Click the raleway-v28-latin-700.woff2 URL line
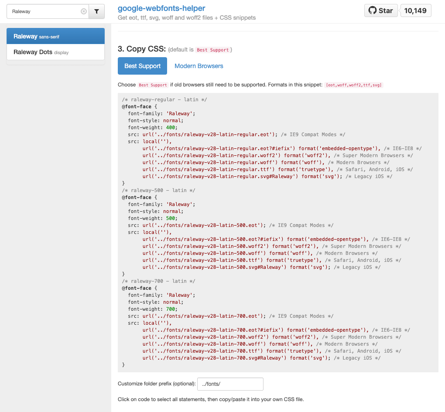445x412 pixels. point(206,337)
